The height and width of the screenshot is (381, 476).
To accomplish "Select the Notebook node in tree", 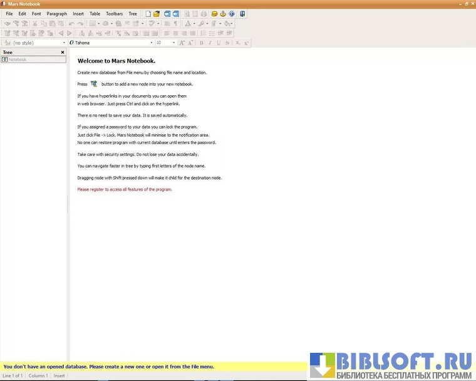I will coord(18,60).
